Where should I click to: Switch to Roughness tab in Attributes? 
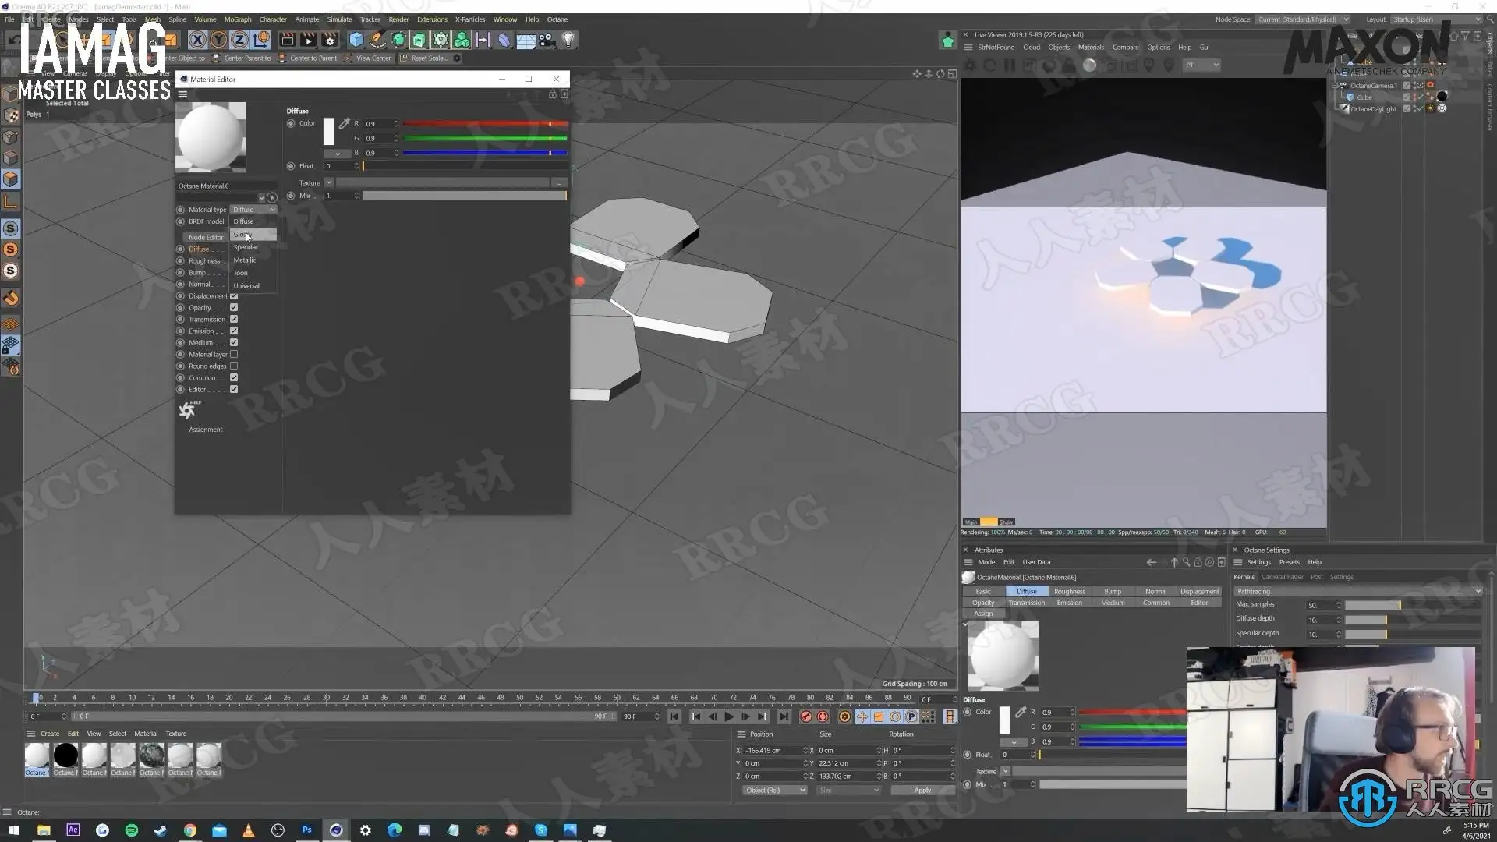[1069, 591]
